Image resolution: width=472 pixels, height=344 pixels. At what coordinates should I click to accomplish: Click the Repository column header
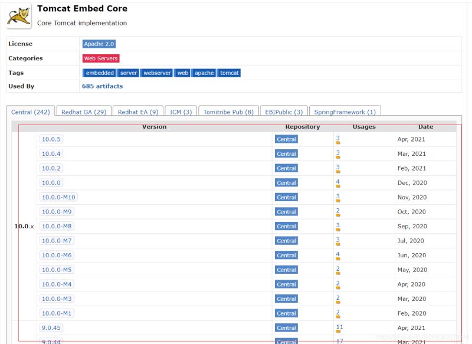tap(303, 127)
